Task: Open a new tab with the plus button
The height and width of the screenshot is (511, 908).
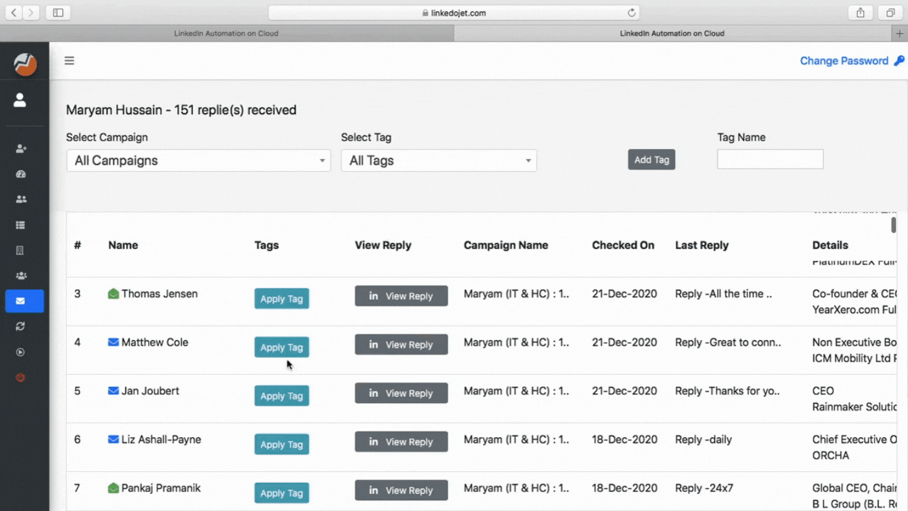Action: coord(900,33)
